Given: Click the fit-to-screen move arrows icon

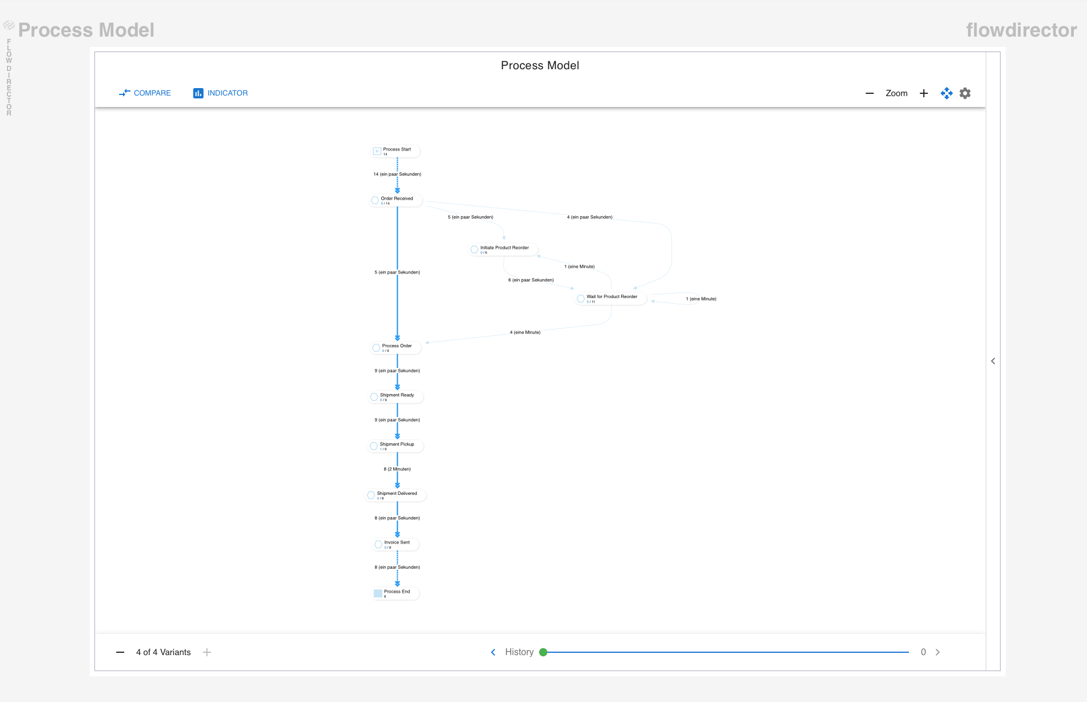Looking at the screenshot, I should click(x=946, y=93).
